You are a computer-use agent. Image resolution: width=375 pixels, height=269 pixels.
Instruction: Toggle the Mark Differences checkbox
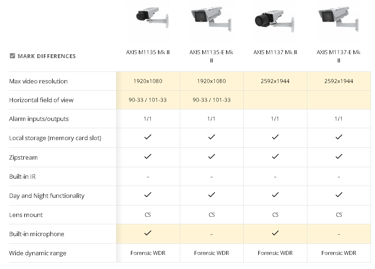point(12,56)
